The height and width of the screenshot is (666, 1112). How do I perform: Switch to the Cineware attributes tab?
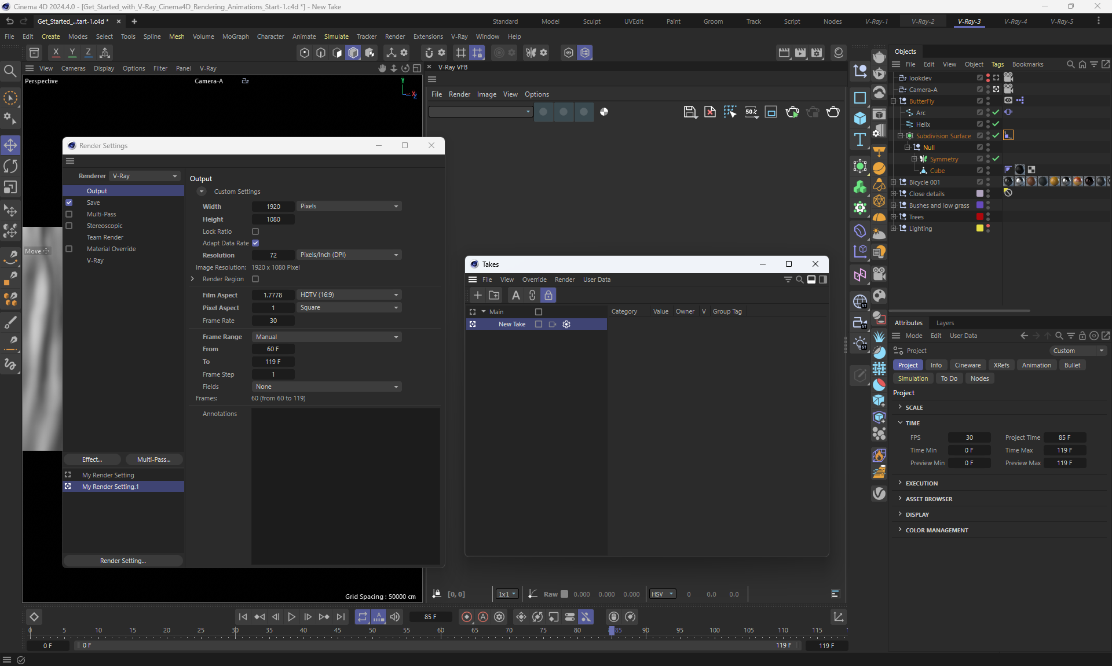(967, 365)
